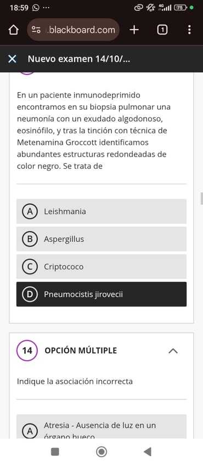203x465 pixels.
Task: Click the page scrollbar thumb
Action: click(201, 199)
